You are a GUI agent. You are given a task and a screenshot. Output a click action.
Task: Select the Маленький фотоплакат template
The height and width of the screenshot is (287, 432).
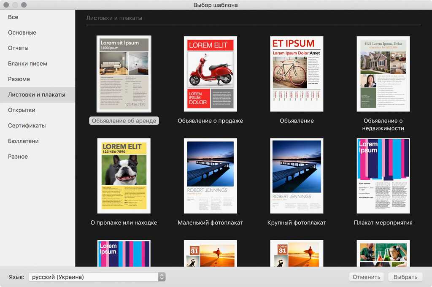click(210, 176)
